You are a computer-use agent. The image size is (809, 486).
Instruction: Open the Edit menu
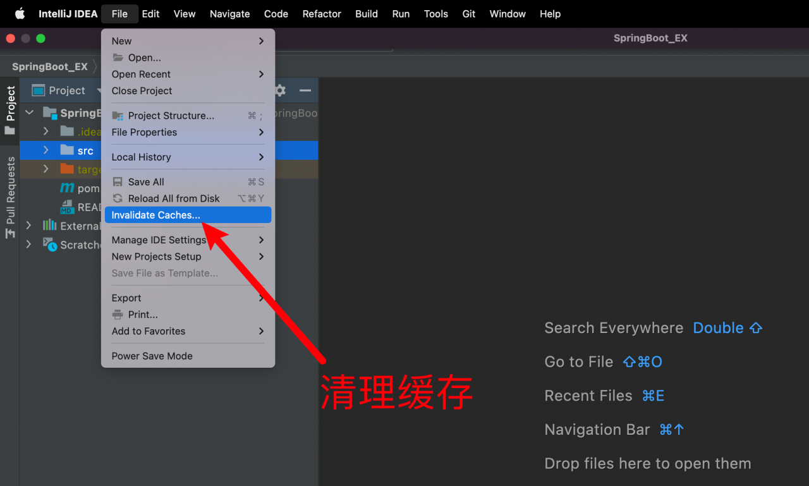(150, 13)
